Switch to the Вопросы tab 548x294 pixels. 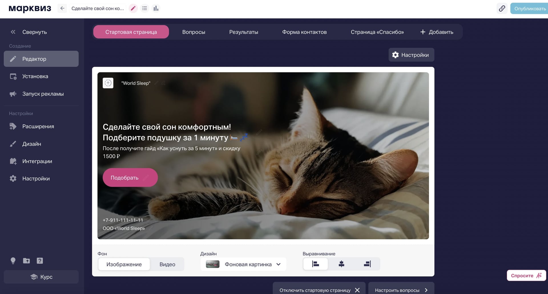tap(194, 32)
